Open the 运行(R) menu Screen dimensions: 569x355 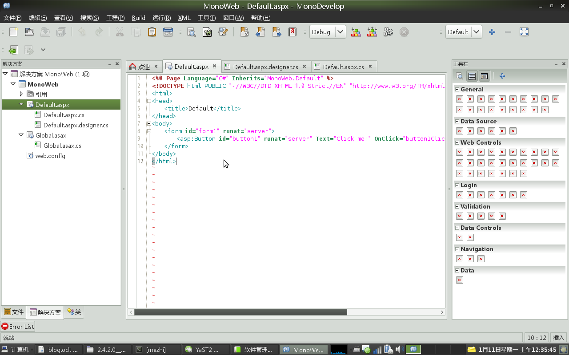[161, 18]
